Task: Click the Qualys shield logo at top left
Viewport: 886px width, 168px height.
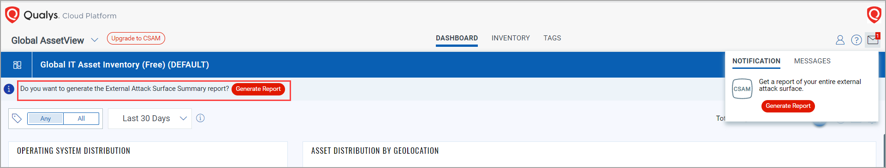Action: [12, 15]
